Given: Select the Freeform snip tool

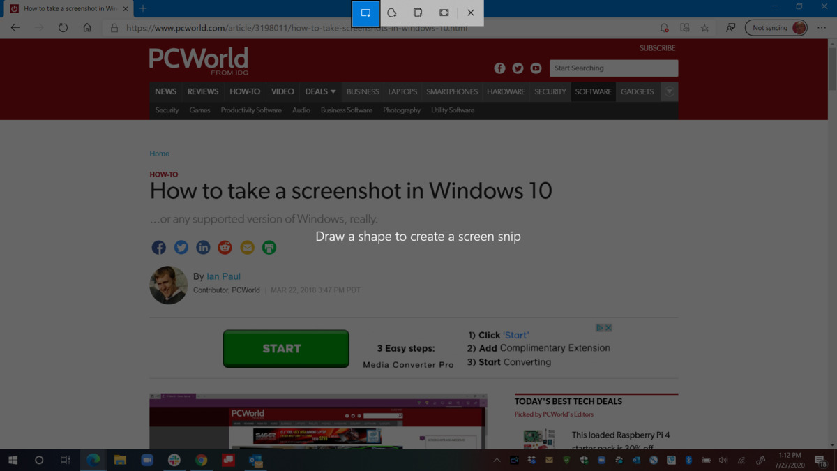Looking at the screenshot, I should point(391,12).
